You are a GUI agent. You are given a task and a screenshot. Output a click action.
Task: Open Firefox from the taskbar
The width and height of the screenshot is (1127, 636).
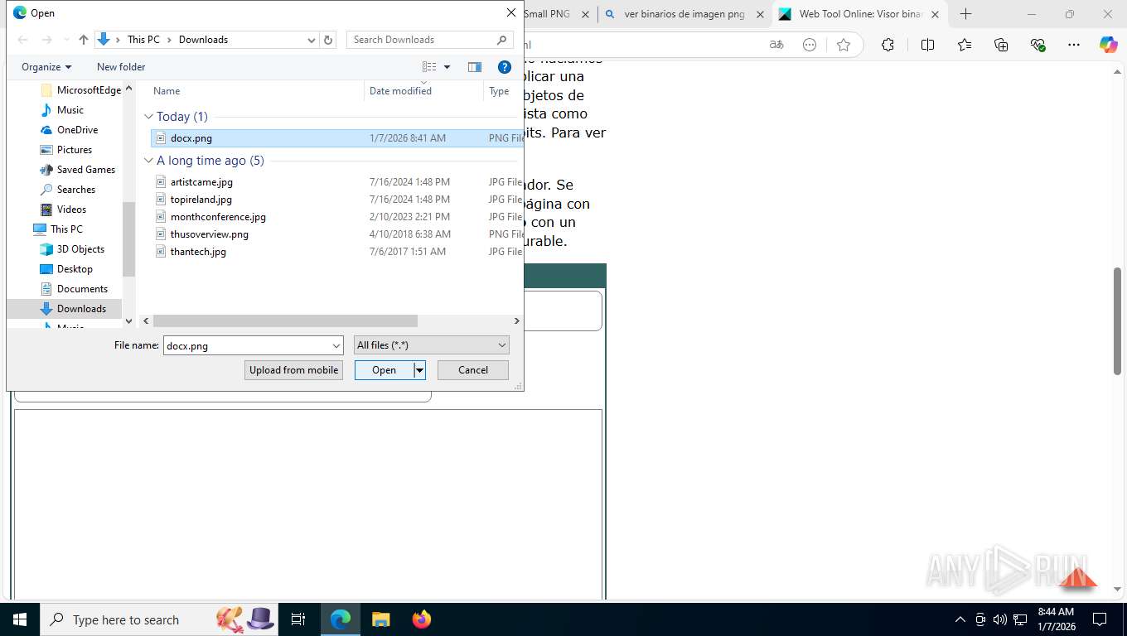point(422,619)
